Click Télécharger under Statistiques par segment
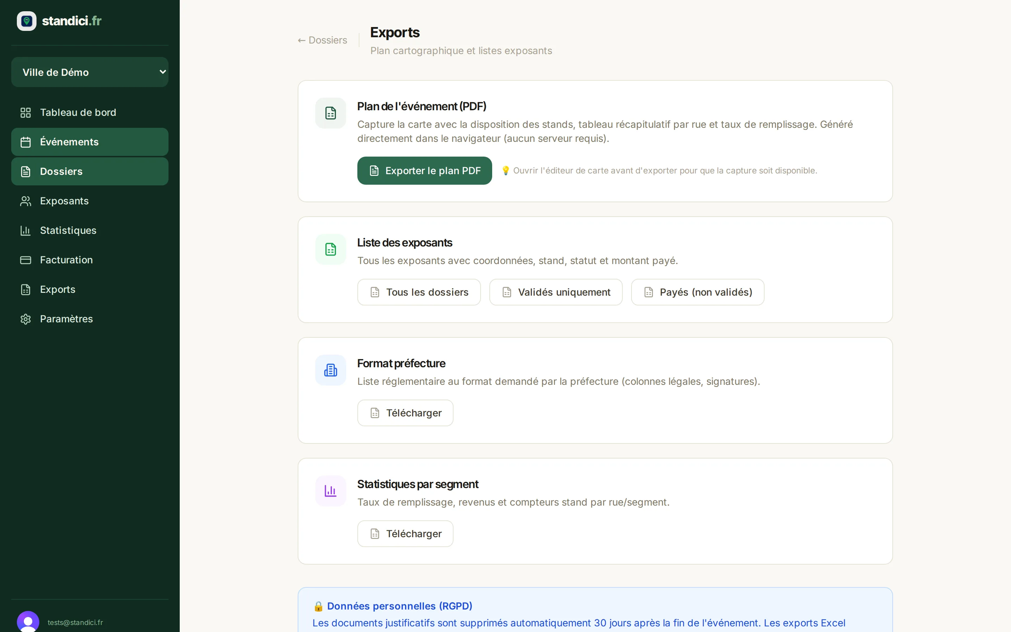Viewport: 1011px width, 632px height. 405,534
